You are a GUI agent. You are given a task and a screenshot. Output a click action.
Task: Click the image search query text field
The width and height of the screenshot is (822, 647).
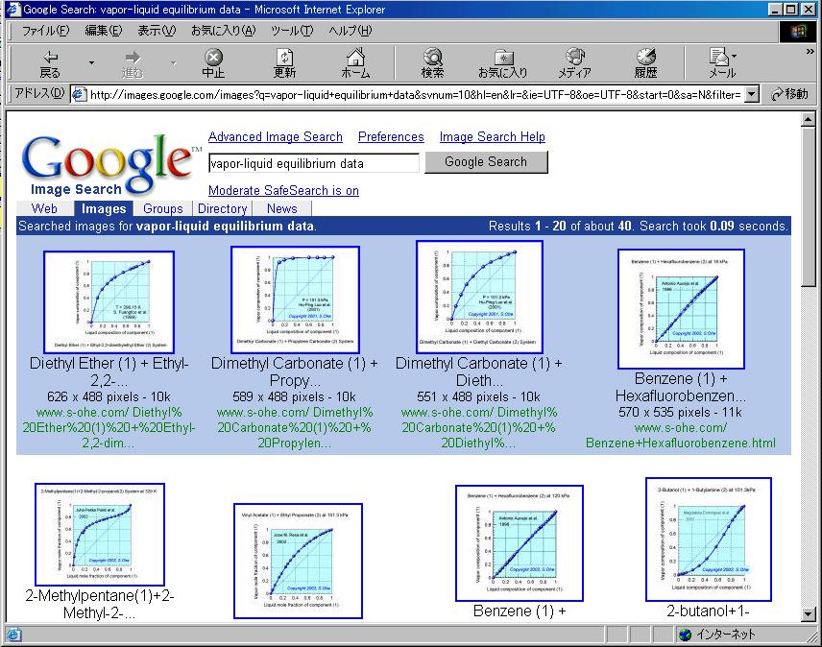(x=313, y=163)
